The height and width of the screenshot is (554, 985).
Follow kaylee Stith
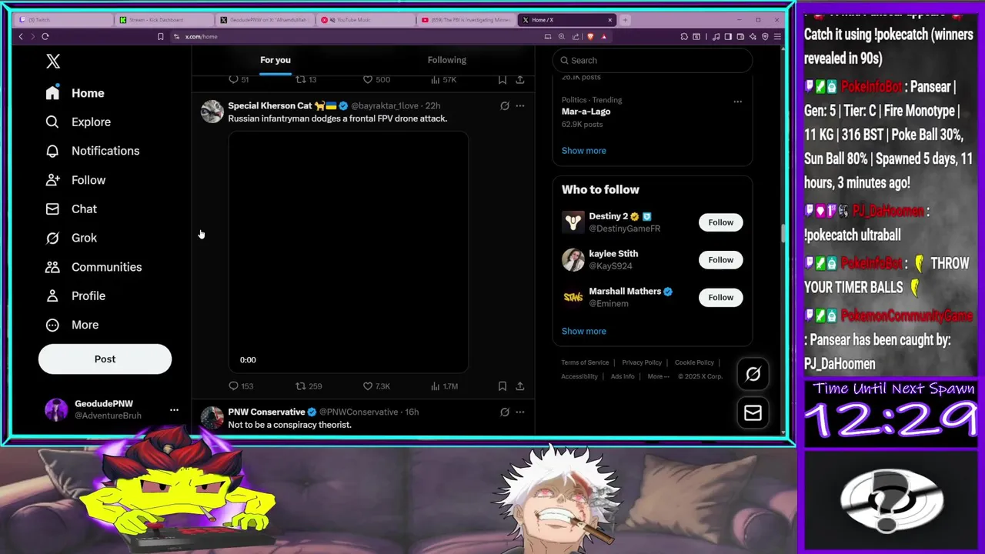tap(720, 260)
